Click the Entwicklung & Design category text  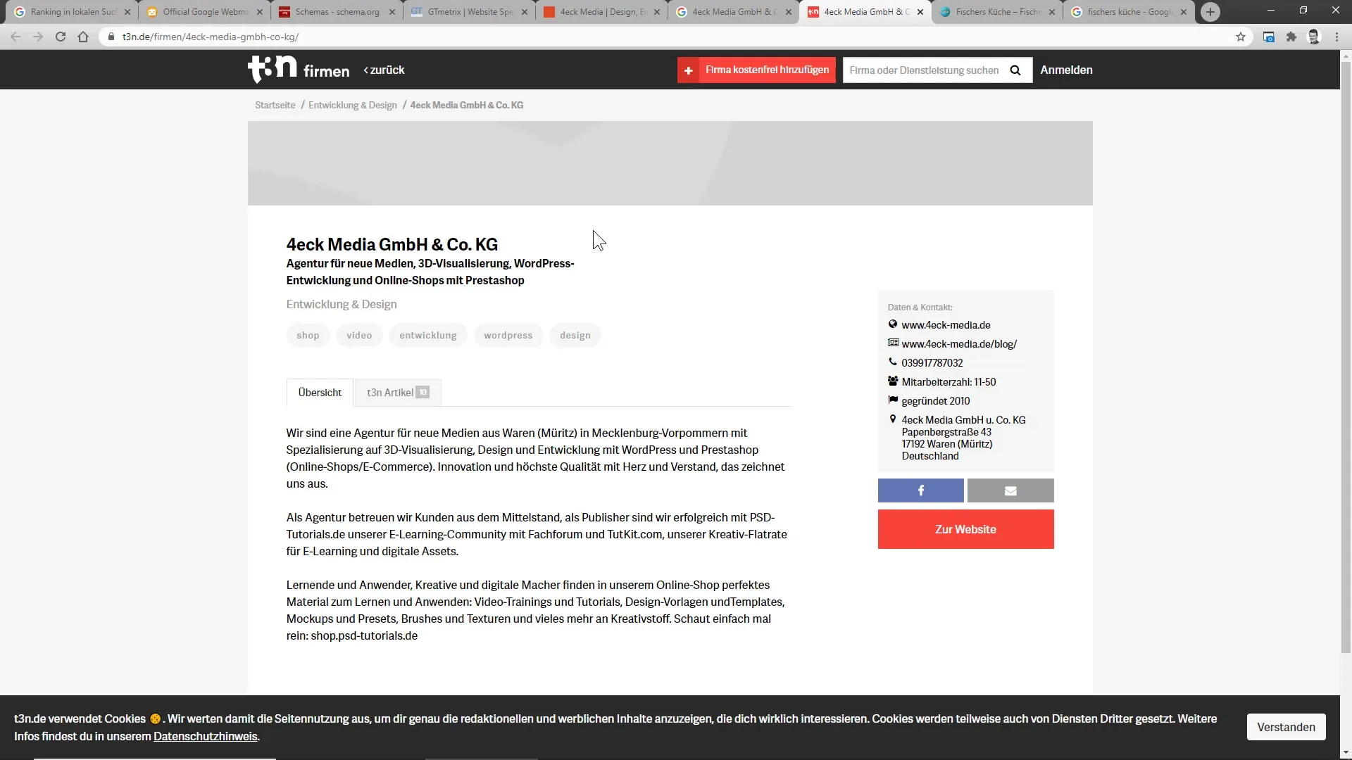342,305
